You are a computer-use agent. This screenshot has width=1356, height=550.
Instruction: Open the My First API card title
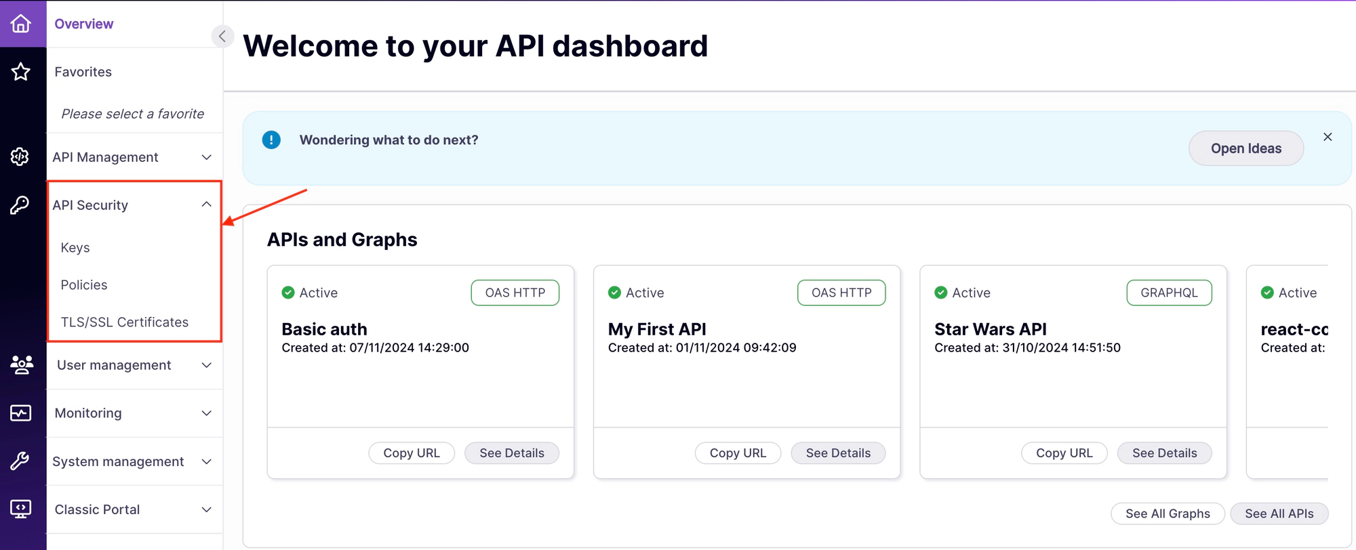(657, 329)
